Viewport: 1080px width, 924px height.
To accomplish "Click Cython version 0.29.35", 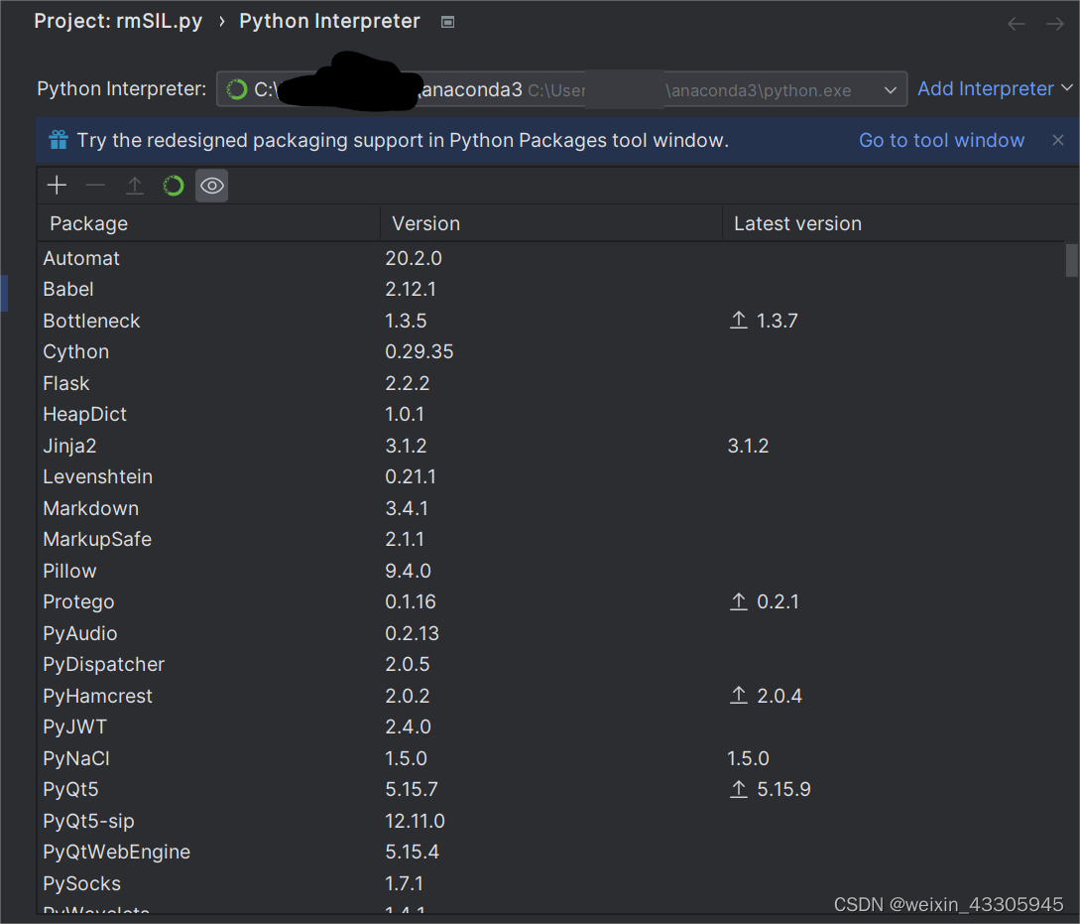I will click(x=420, y=352).
